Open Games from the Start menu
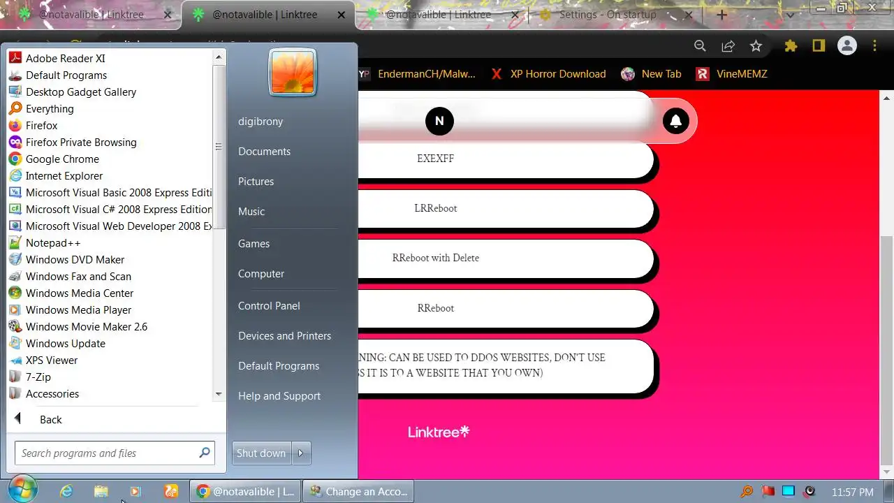The height and width of the screenshot is (503, 894). click(x=254, y=244)
